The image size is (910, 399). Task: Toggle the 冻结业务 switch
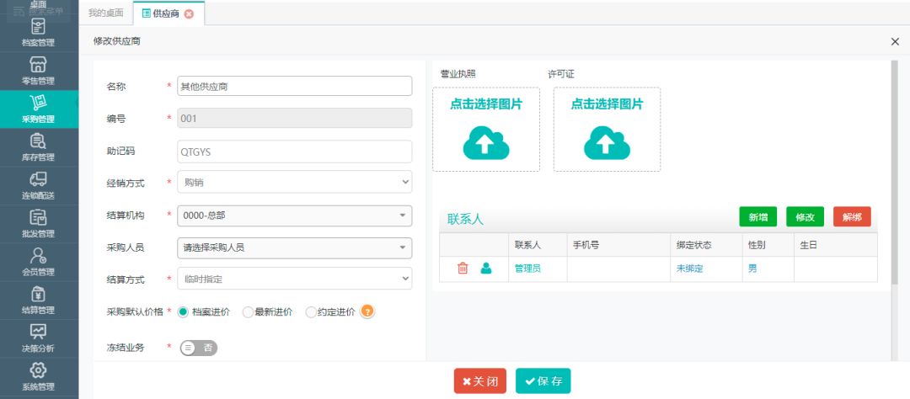click(198, 348)
